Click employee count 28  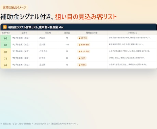67,51
